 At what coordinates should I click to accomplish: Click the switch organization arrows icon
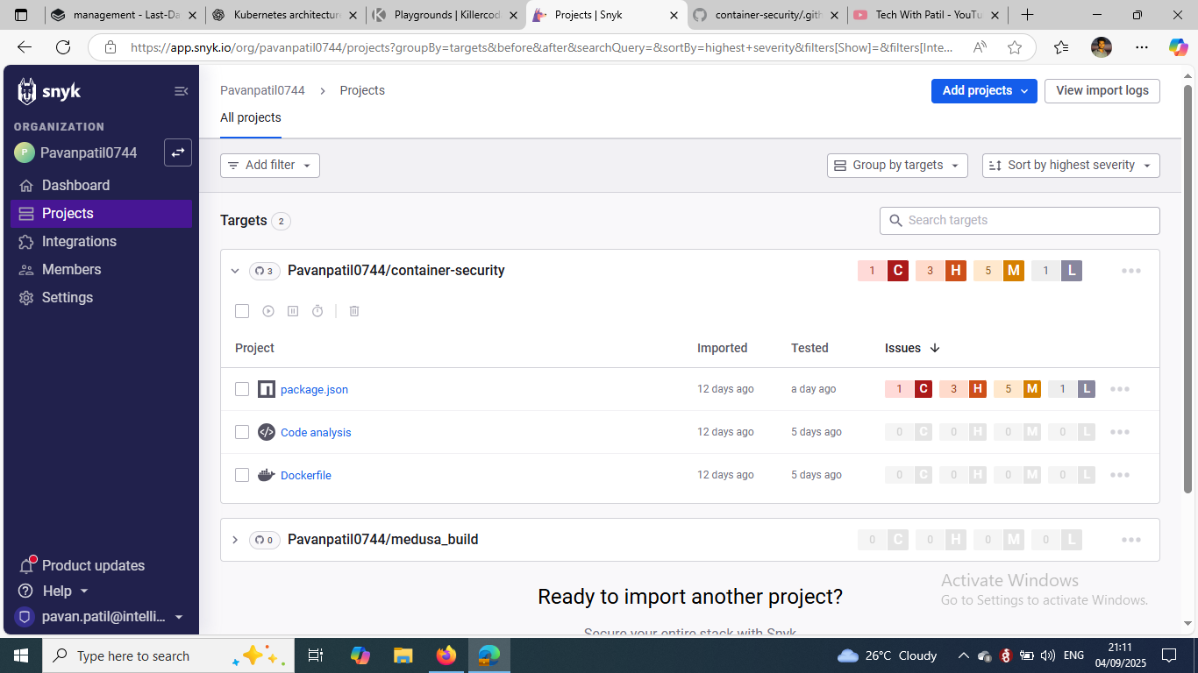tap(178, 152)
